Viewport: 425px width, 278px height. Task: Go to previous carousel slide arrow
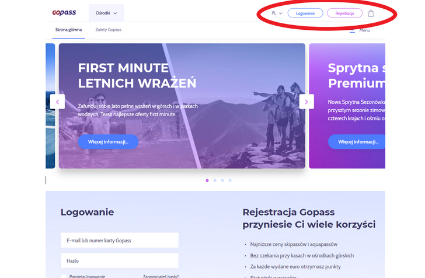57,102
